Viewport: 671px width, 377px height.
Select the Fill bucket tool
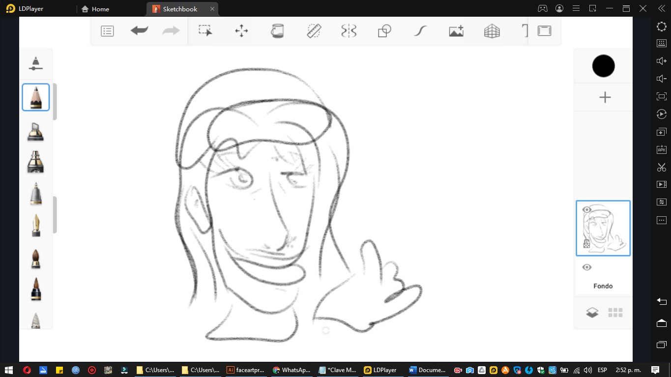tap(277, 31)
